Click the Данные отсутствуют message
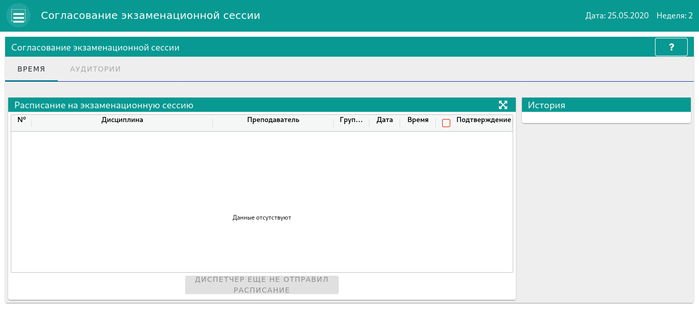The width and height of the screenshot is (699, 312). (262, 218)
